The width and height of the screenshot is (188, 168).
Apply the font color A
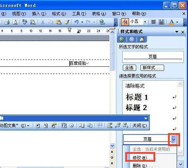point(172,22)
